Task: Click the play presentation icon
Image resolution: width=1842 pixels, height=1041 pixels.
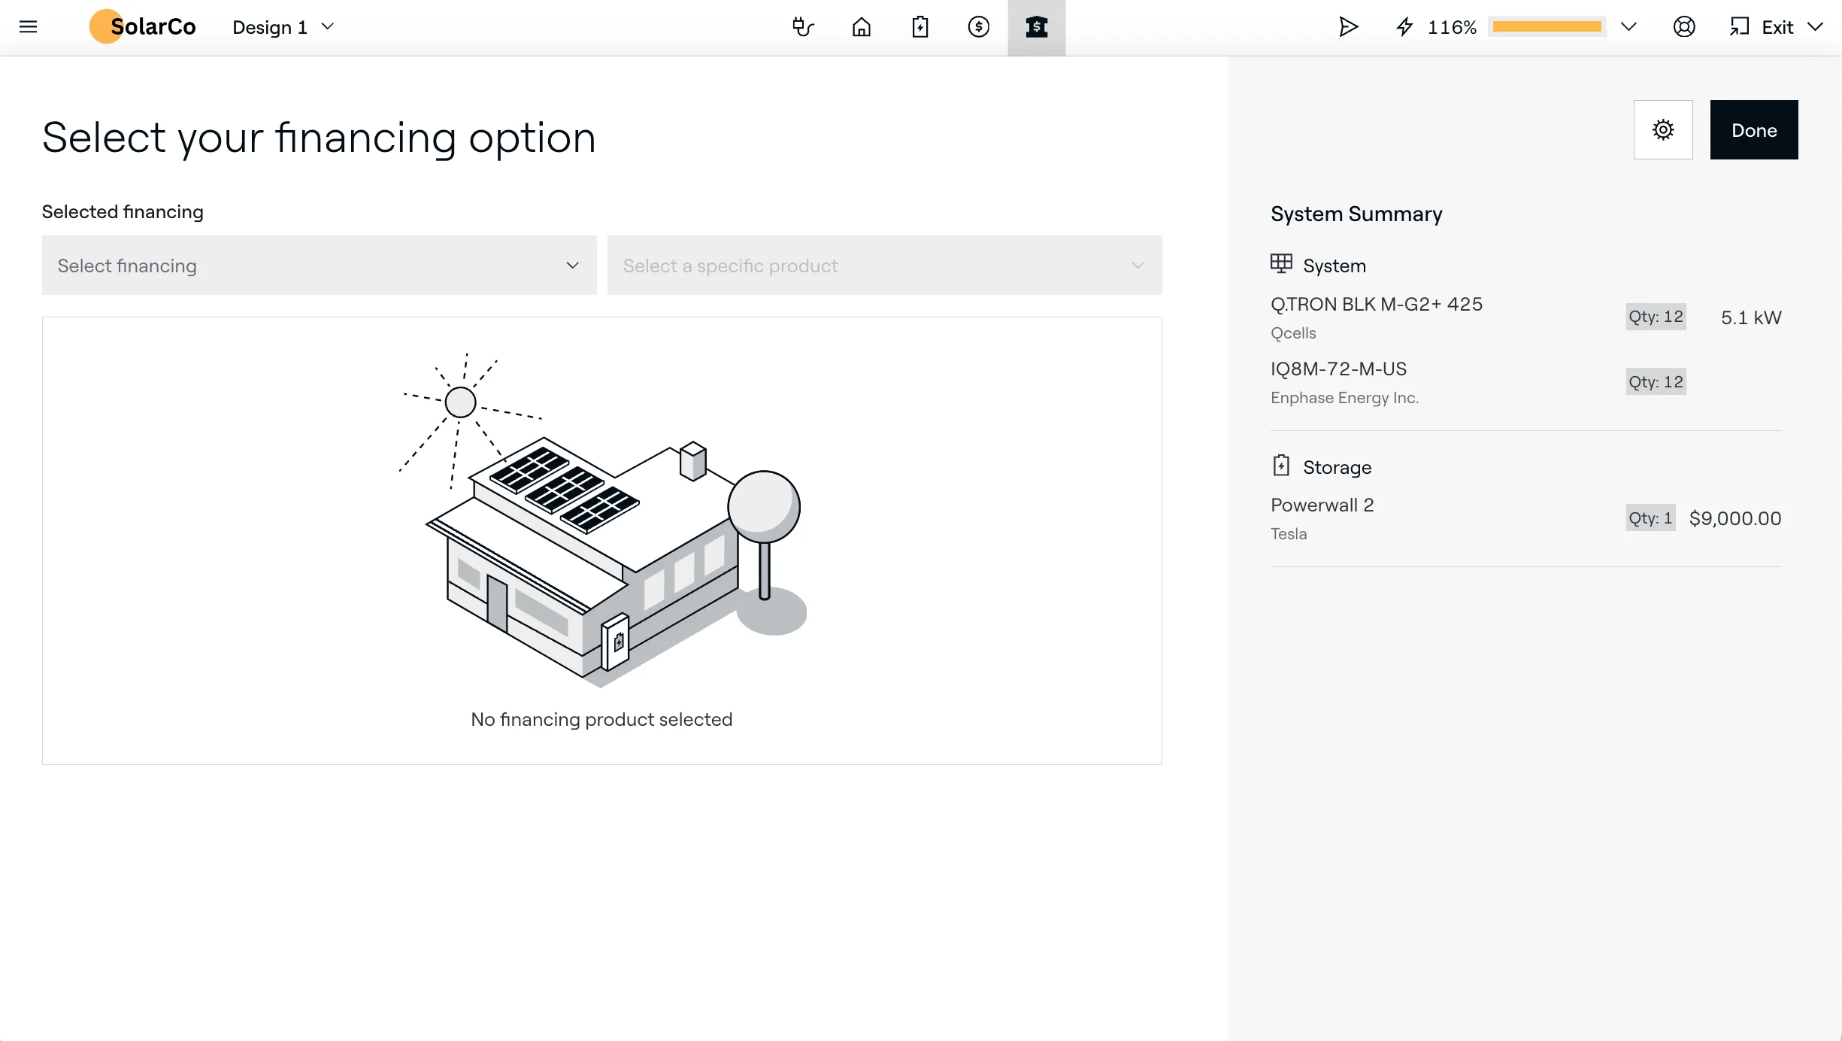Action: [1348, 27]
